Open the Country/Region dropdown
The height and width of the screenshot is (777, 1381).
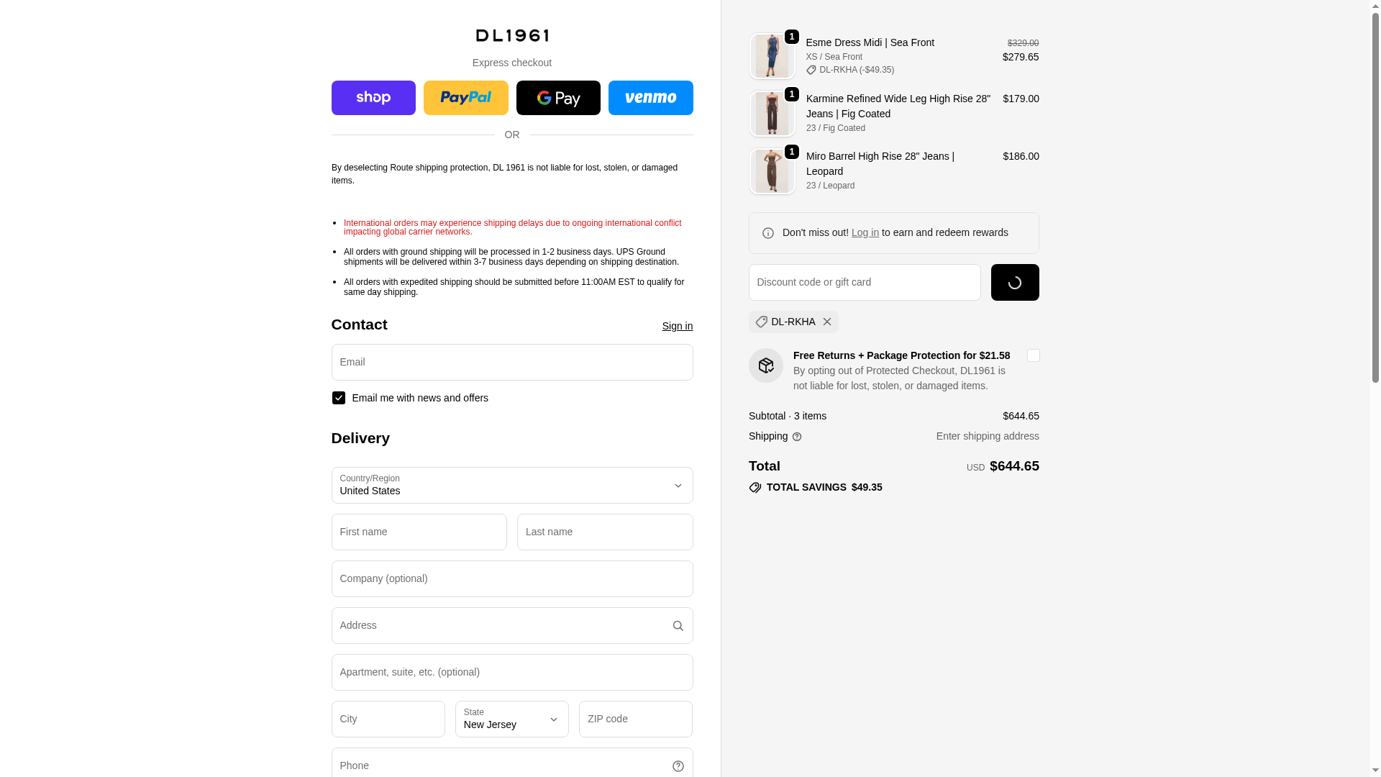(512, 486)
